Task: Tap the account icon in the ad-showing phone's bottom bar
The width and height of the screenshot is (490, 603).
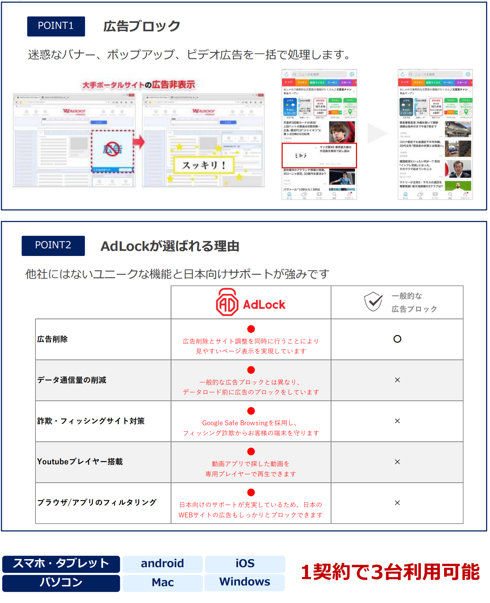Action: pos(349,195)
